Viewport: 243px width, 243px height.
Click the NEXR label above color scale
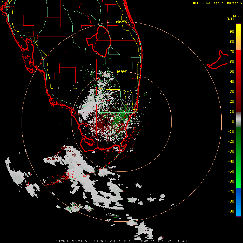tap(237, 16)
